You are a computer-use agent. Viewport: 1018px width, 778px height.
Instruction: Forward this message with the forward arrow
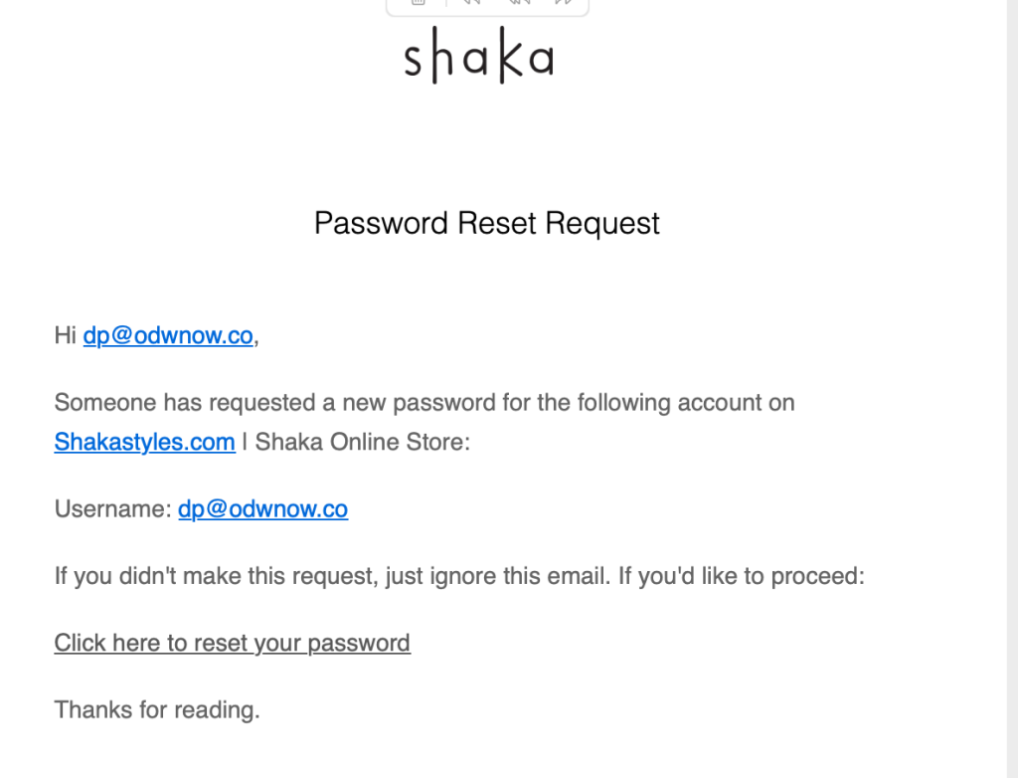[564, 3]
